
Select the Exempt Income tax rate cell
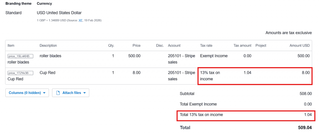[214, 56]
